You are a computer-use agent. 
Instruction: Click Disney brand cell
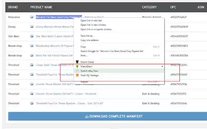click(12, 26)
